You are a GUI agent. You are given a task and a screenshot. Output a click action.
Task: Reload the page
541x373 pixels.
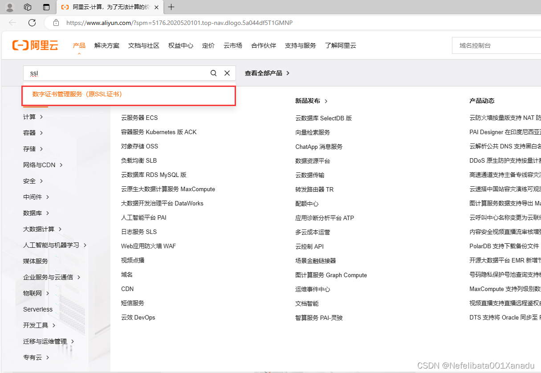32,23
